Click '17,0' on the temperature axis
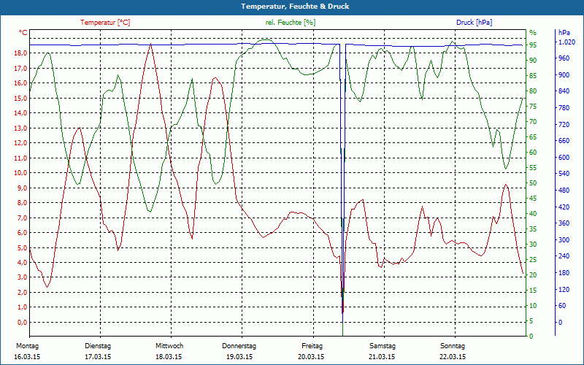The image size is (584, 365). 20,68
